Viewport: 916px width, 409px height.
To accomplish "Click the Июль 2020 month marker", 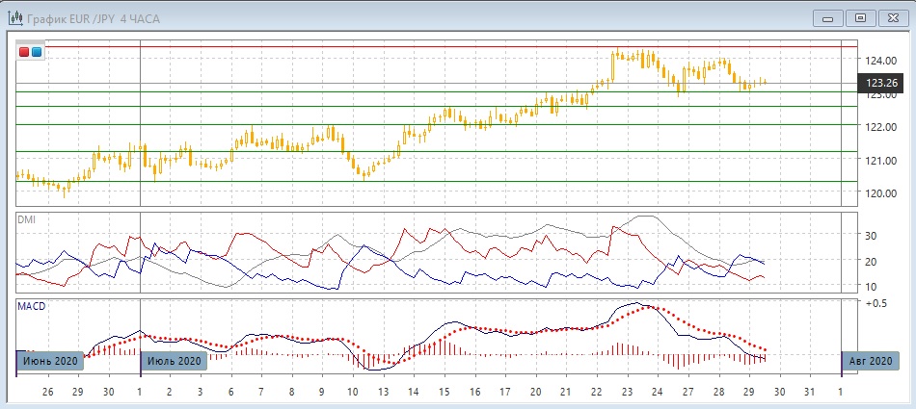I will pyautogui.click(x=175, y=361).
